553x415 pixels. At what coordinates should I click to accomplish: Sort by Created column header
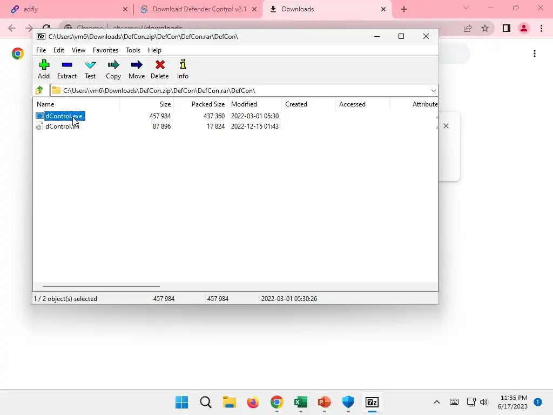tap(308, 104)
